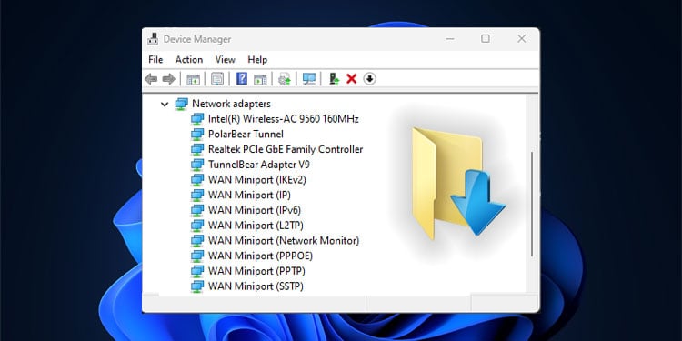This screenshot has width=682, height=341.
Task: Select WAN Miniport (L2TP) entry
Action: [x=256, y=226]
